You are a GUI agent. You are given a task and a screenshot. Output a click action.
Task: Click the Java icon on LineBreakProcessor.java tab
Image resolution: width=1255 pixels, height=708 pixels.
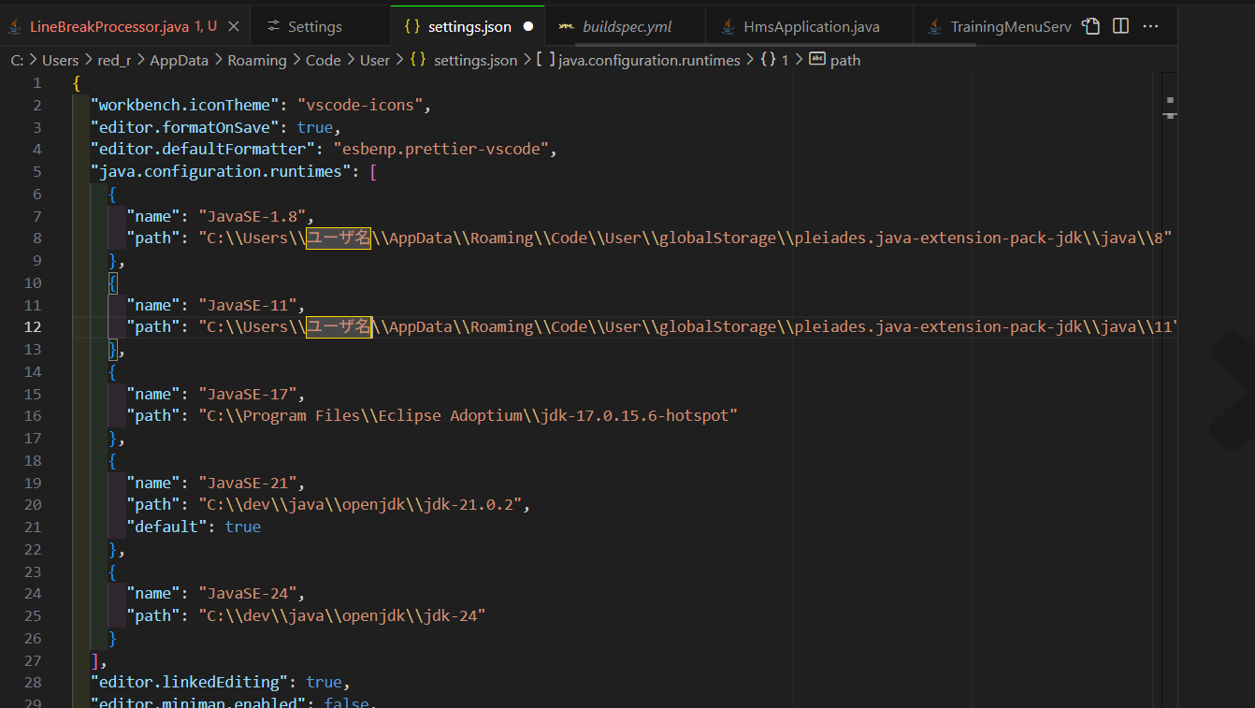(x=13, y=26)
